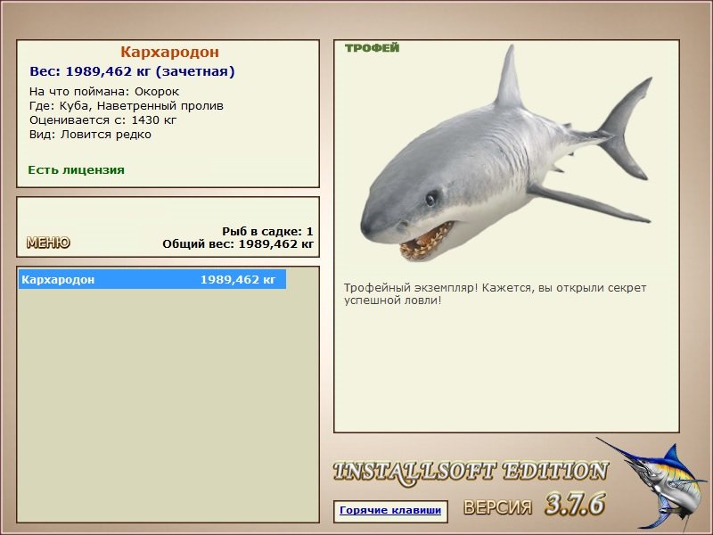Open the Горячие клавиши link
This screenshot has width=713, height=535.
point(390,510)
